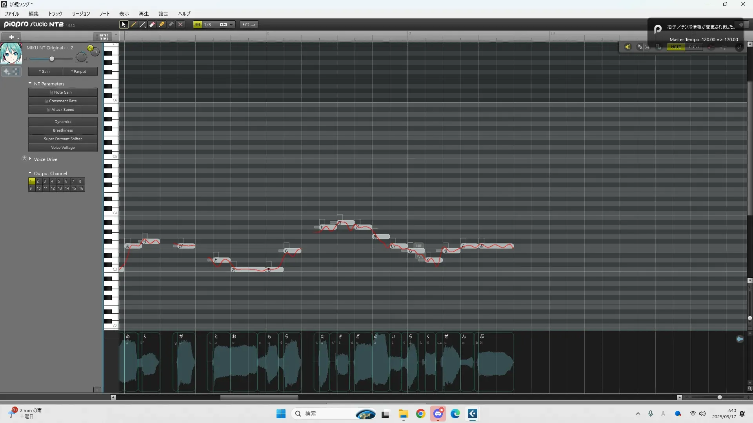Click the red X delete tool
This screenshot has width=753, height=423.
180,24
